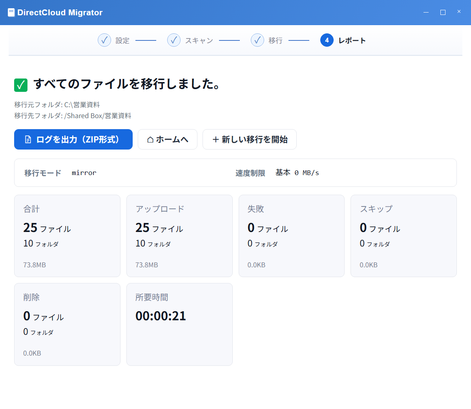Image resolution: width=471 pixels, height=409 pixels.
Task: Select the スキャン step label
Action: pos(199,40)
